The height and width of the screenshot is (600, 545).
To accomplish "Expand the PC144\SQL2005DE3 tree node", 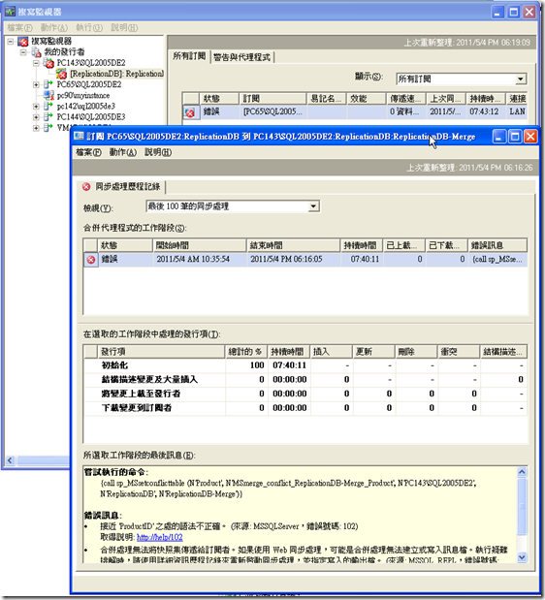I will 36,116.
